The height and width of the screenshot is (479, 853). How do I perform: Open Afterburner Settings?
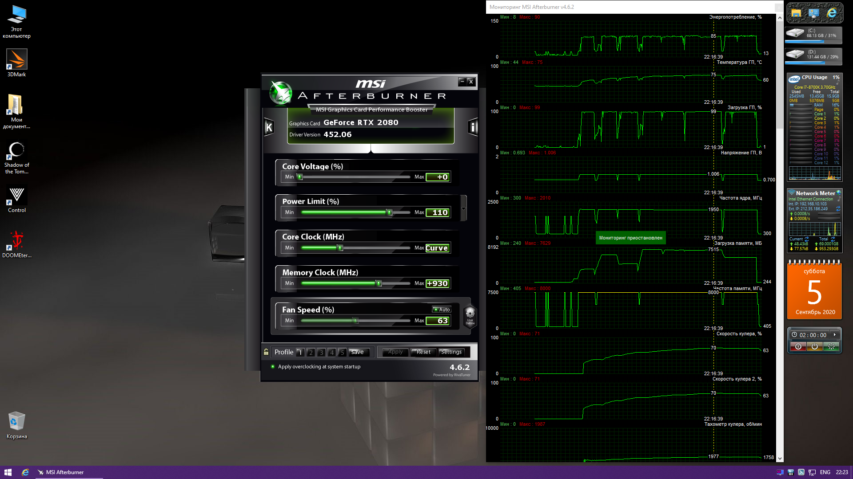451,352
